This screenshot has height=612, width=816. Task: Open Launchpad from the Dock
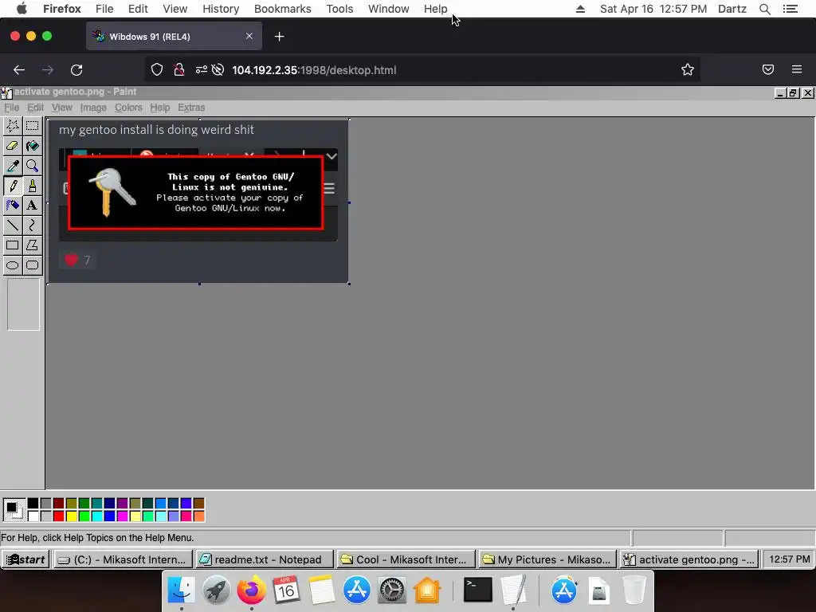pos(217,590)
